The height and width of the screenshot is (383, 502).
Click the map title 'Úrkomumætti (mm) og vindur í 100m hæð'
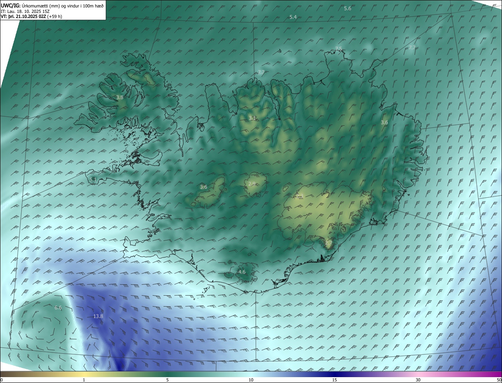pyautogui.click(x=63, y=5)
